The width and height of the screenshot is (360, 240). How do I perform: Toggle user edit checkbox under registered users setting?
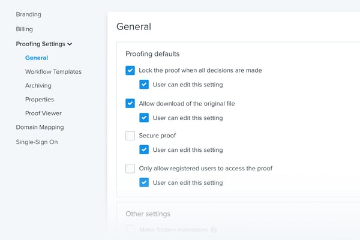click(x=144, y=182)
